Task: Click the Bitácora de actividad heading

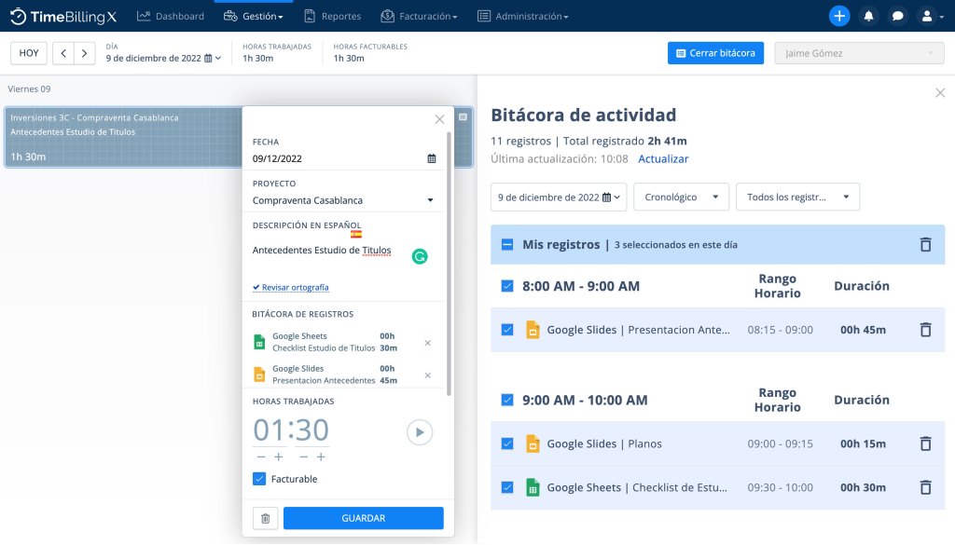Action: pos(584,115)
